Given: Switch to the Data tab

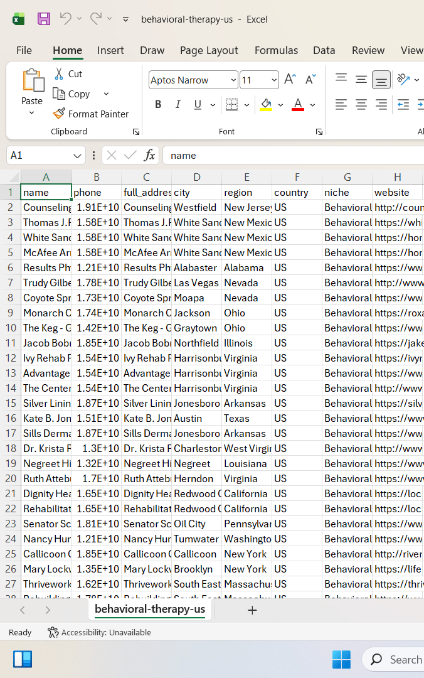Looking at the screenshot, I should (324, 51).
